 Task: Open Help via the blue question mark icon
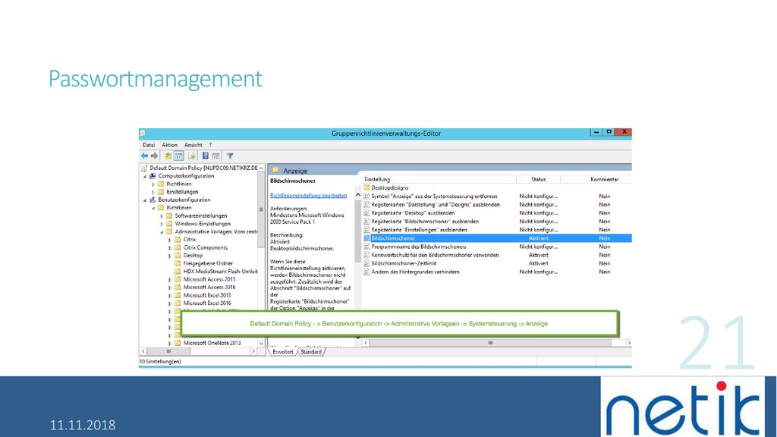[205, 156]
